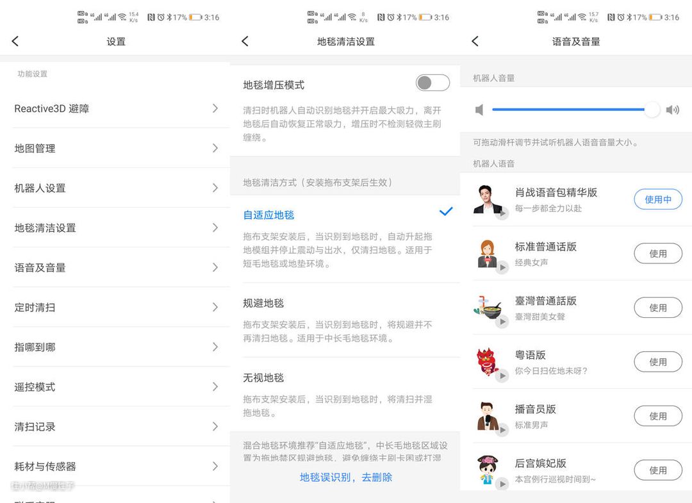Open 定时清扫 menu entry
Viewport: 692px width, 503px height.
(115, 308)
